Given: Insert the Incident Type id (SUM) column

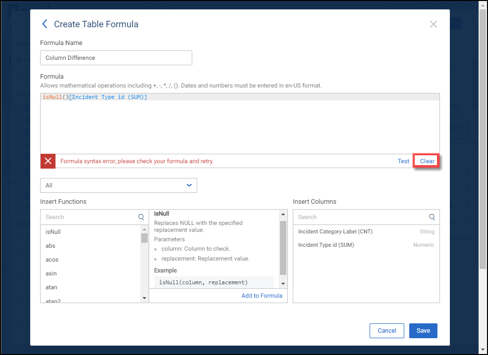Looking at the screenshot, I should coord(326,245).
